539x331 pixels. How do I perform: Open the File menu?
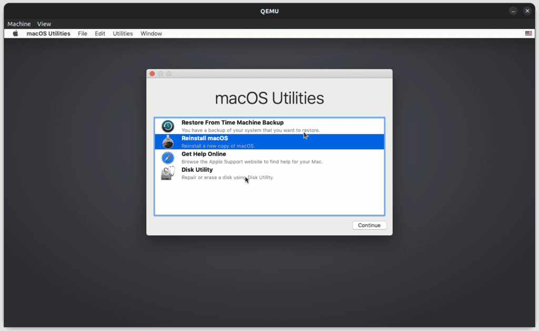tap(83, 34)
